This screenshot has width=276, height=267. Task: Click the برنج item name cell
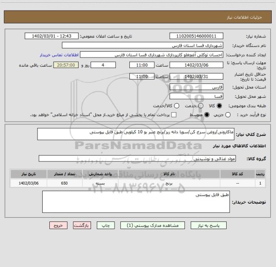pyautogui.click(x=169, y=183)
